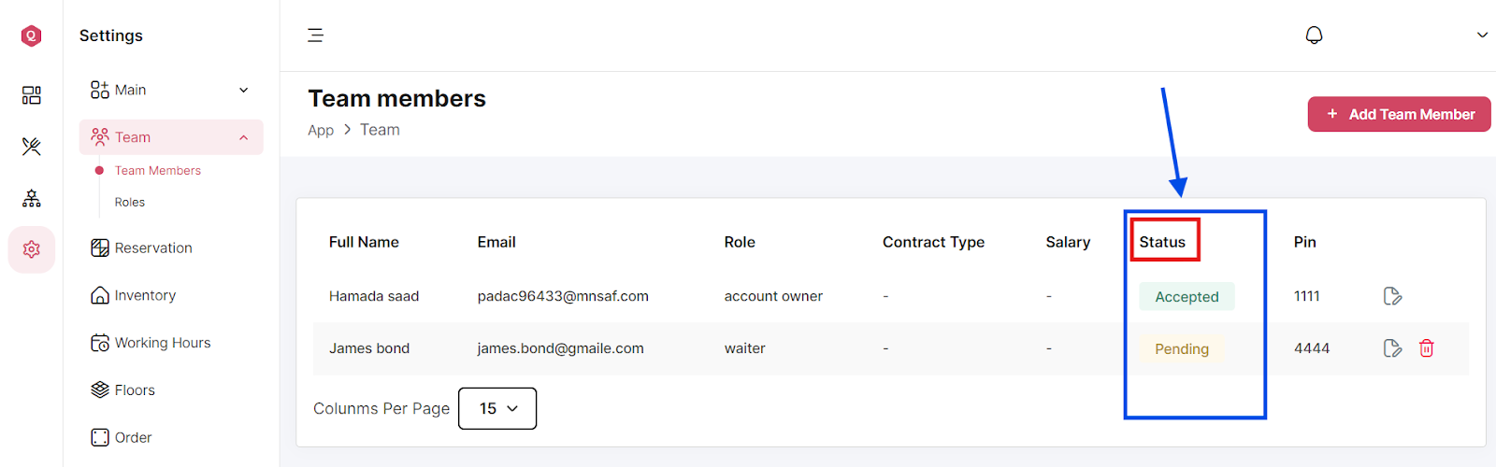
Task: Edit James bond's team member entry
Action: (1392, 348)
